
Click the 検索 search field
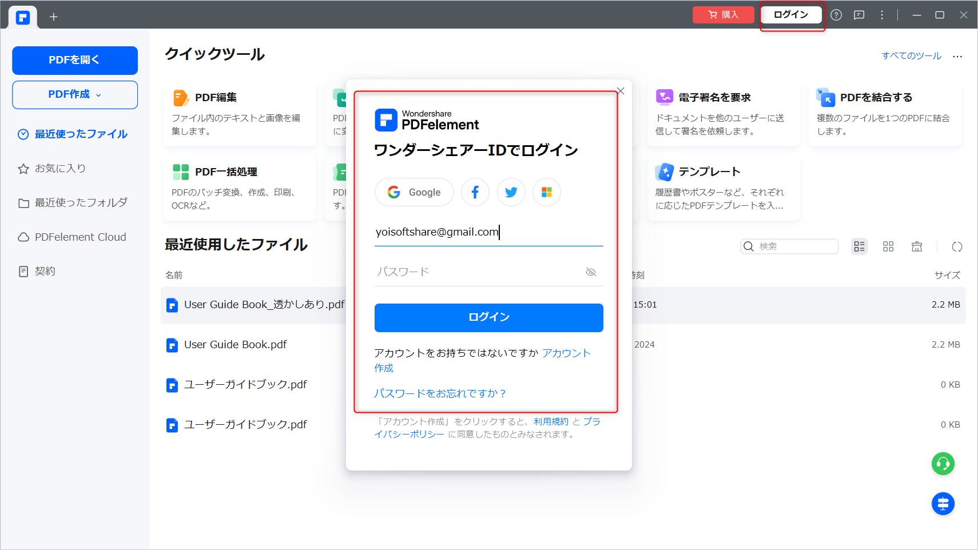(x=789, y=246)
